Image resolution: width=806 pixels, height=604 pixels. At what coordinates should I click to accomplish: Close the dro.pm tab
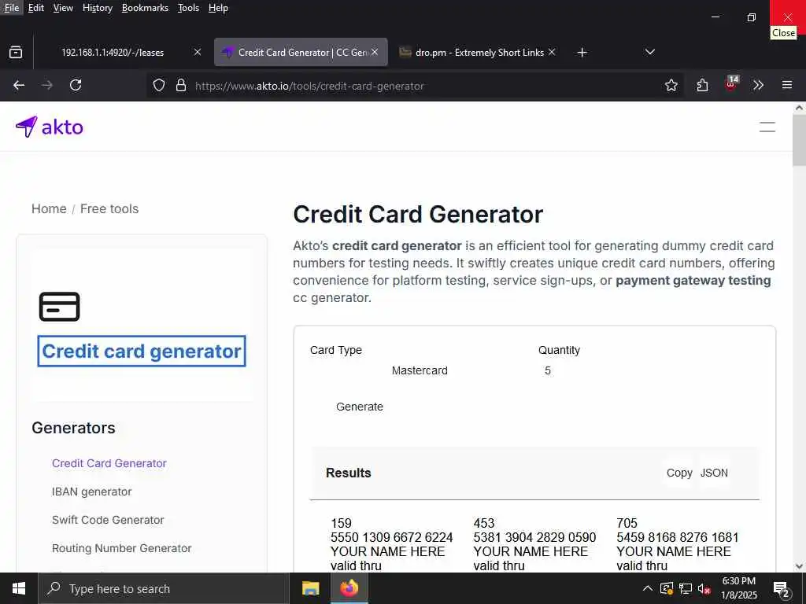pos(552,53)
